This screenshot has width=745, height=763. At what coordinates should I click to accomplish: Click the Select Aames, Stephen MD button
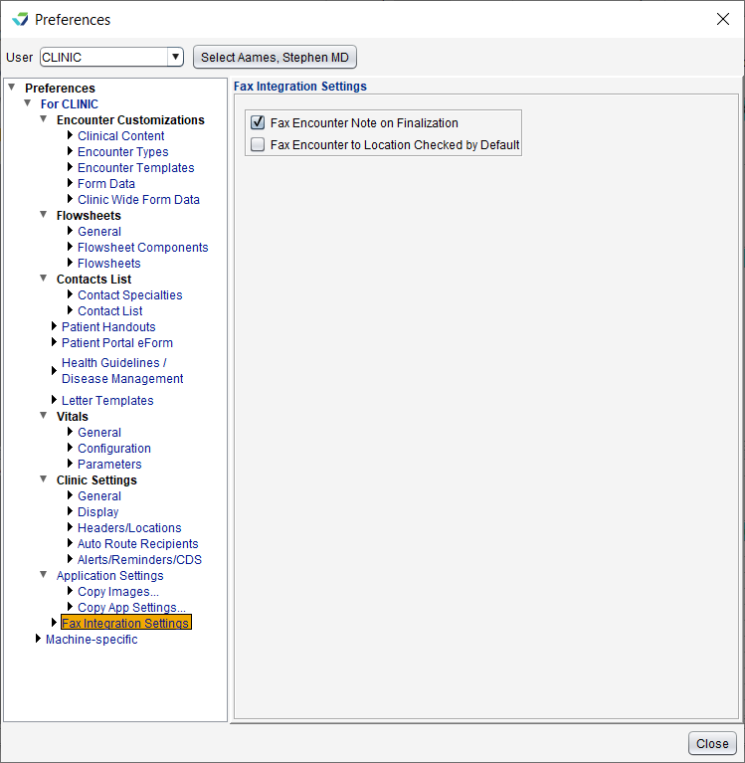[x=275, y=58]
